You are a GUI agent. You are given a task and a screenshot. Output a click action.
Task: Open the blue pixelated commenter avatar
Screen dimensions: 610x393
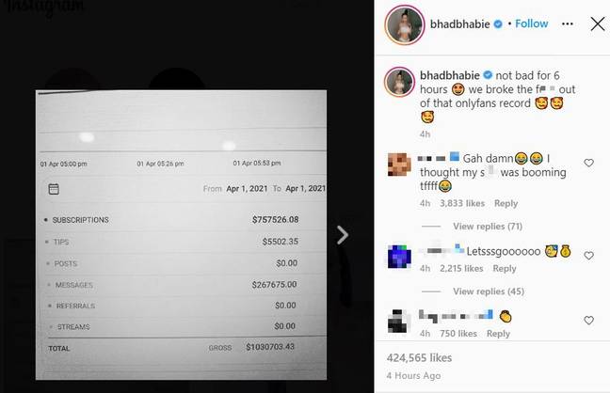399,257
